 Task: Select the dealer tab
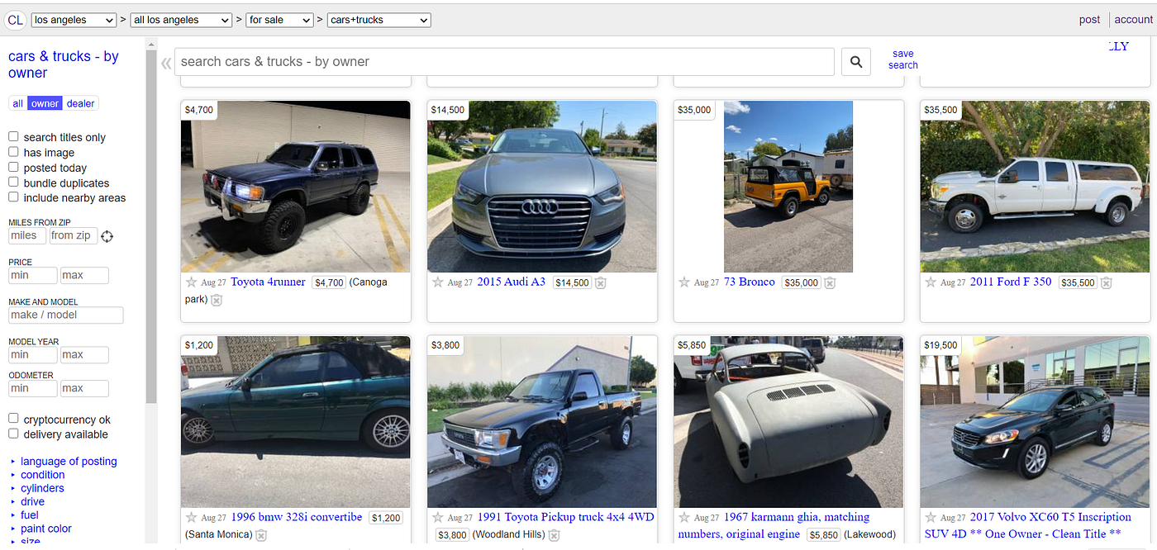click(81, 103)
